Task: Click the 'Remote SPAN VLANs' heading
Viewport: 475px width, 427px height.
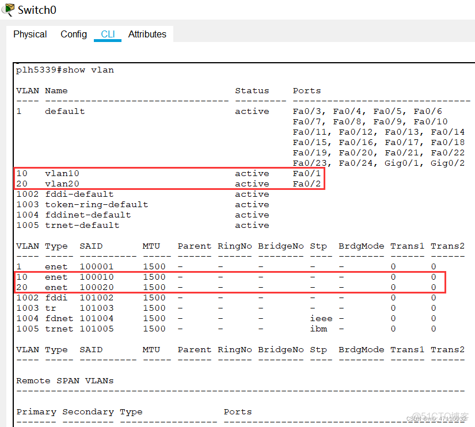Action: [x=65, y=380]
